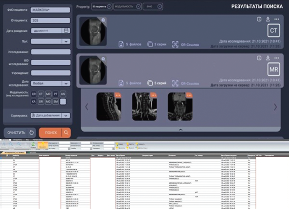Download the CT study

point(268,19)
